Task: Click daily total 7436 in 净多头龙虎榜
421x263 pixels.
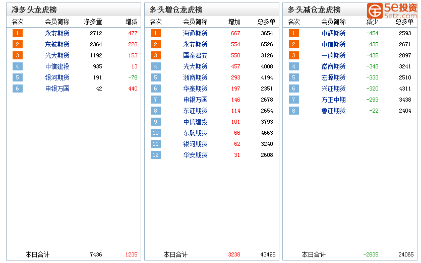Action: pos(96,254)
